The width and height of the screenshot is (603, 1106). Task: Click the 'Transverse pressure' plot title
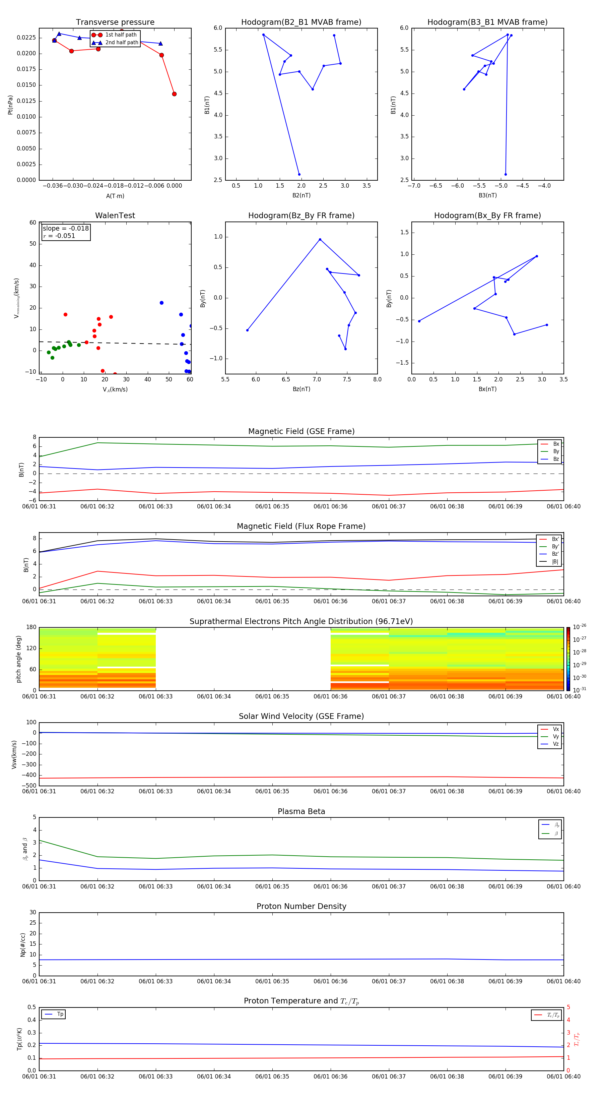click(x=115, y=22)
